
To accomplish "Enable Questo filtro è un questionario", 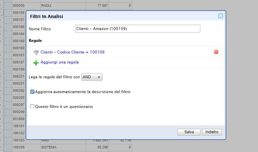I will [x=32, y=107].
